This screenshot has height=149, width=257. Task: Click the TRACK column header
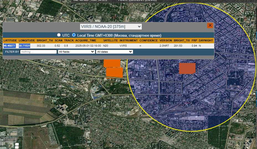(x=69, y=41)
